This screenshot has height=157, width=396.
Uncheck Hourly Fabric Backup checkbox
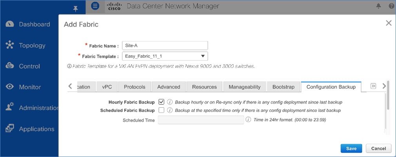point(161,102)
